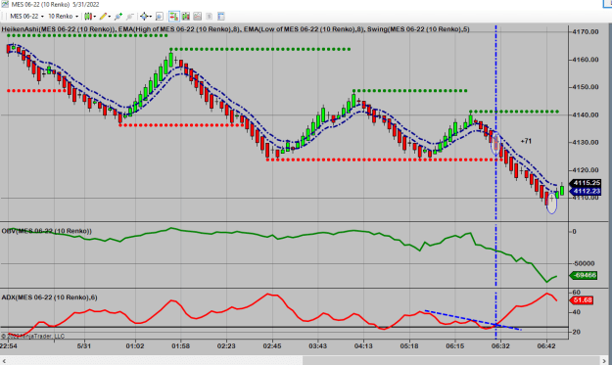Screen dimensions: 612x365
Task: Select the crosshair cursor type icon
Action: (x=144, y=17)
